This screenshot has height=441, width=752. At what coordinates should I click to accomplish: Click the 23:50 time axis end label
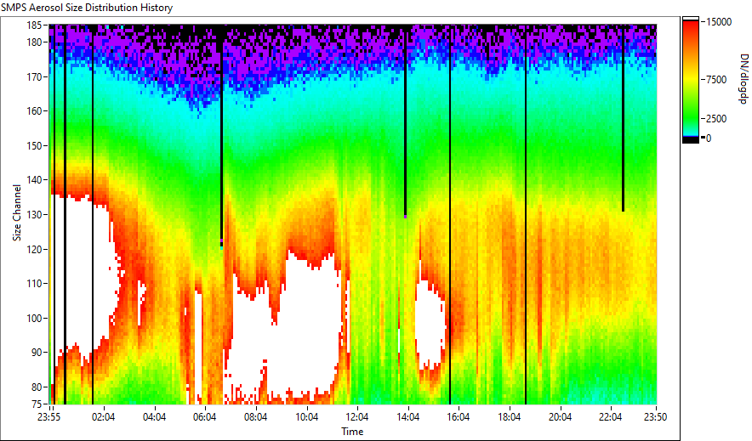[655, 417]
